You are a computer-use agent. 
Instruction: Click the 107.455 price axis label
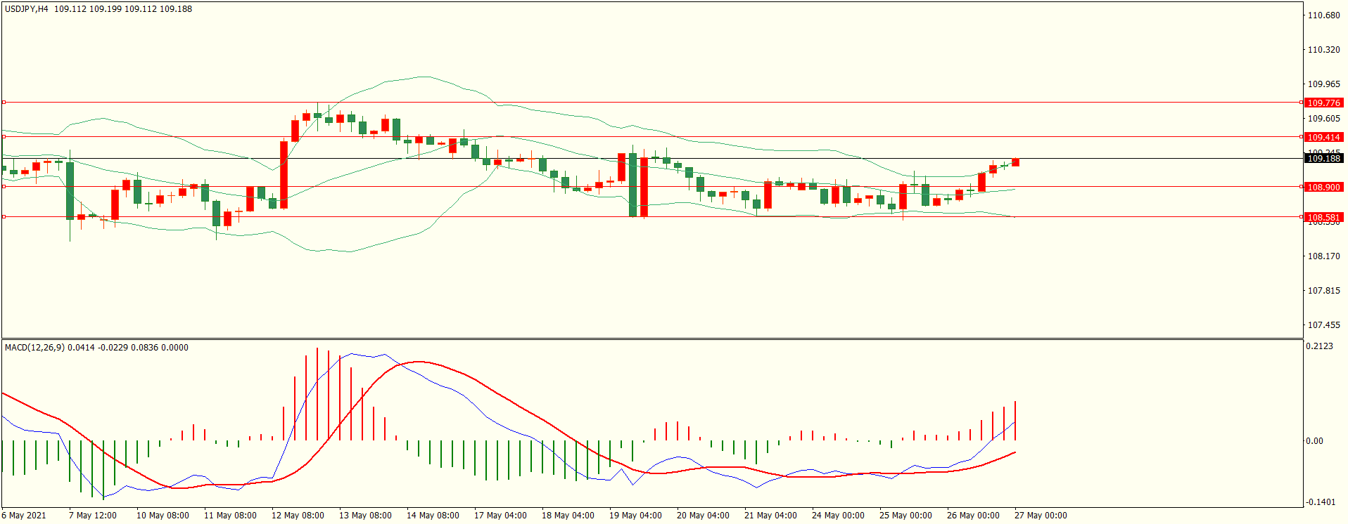click(1323, 325)
